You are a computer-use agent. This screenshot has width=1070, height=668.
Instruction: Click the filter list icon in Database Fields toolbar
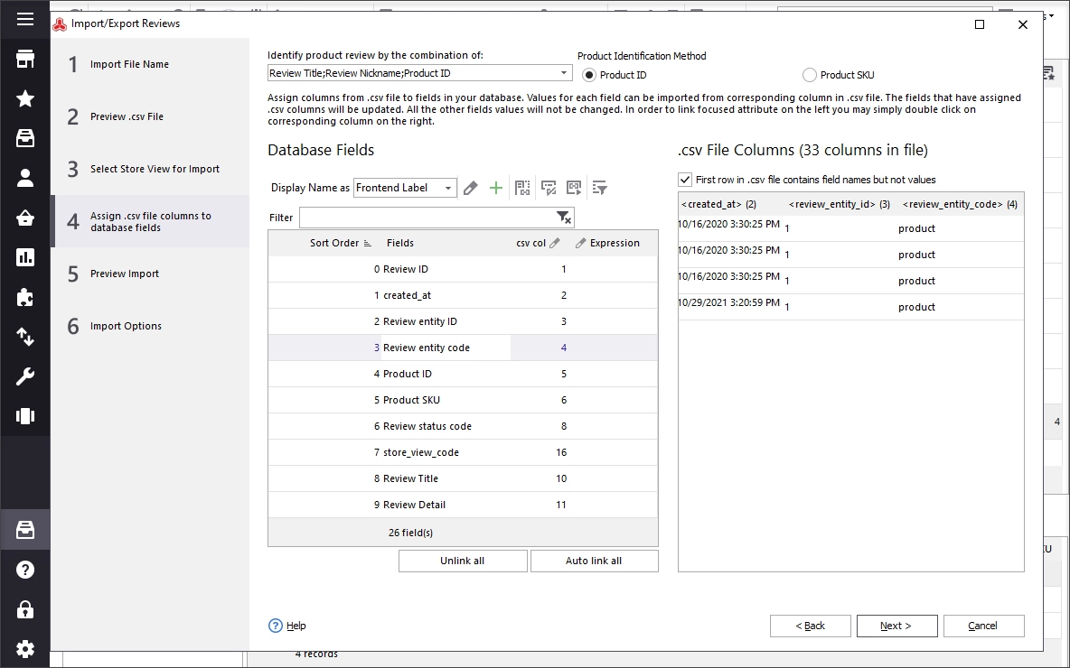point(600,188)
